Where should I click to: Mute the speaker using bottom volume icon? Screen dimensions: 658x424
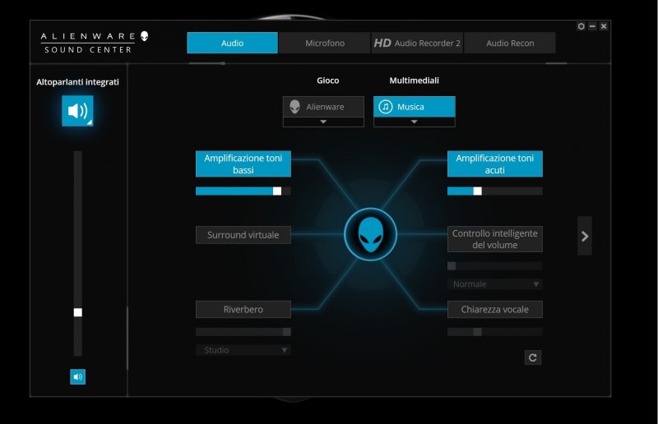pos(77,377)
